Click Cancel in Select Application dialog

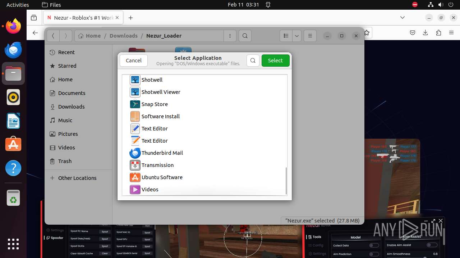coord(134,61)
